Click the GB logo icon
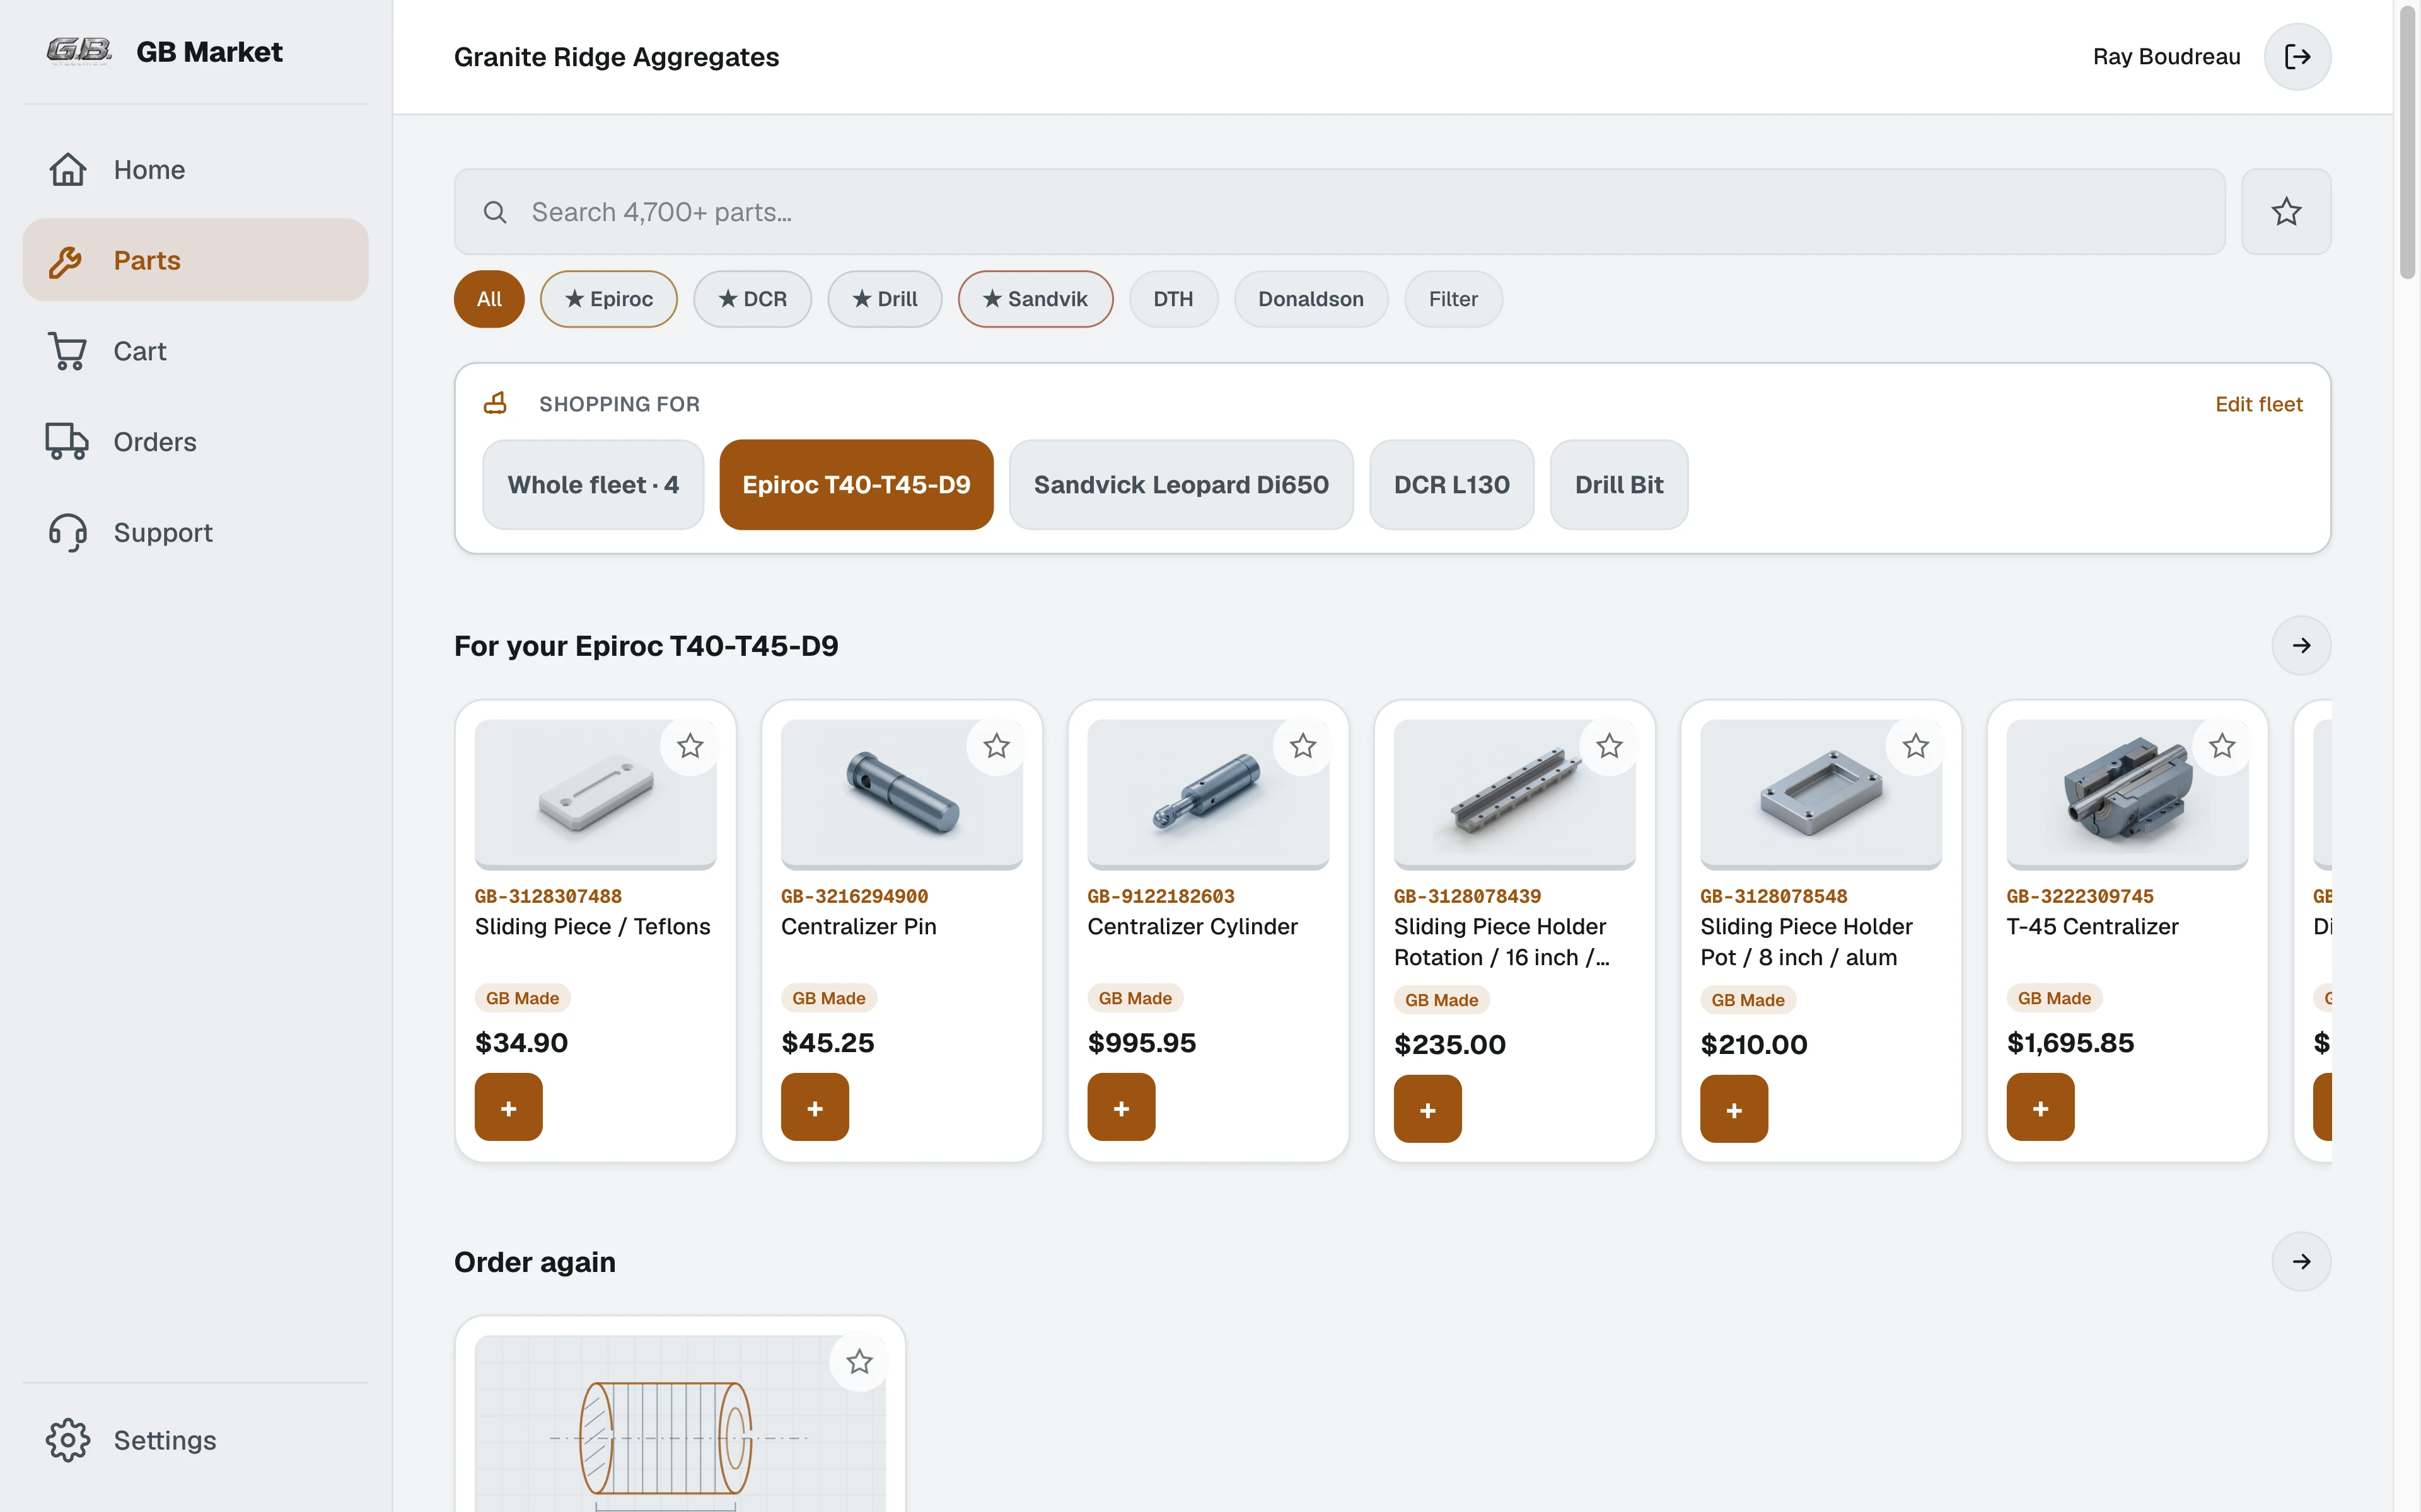The image size is (2421, 1512). click(79, 51)
